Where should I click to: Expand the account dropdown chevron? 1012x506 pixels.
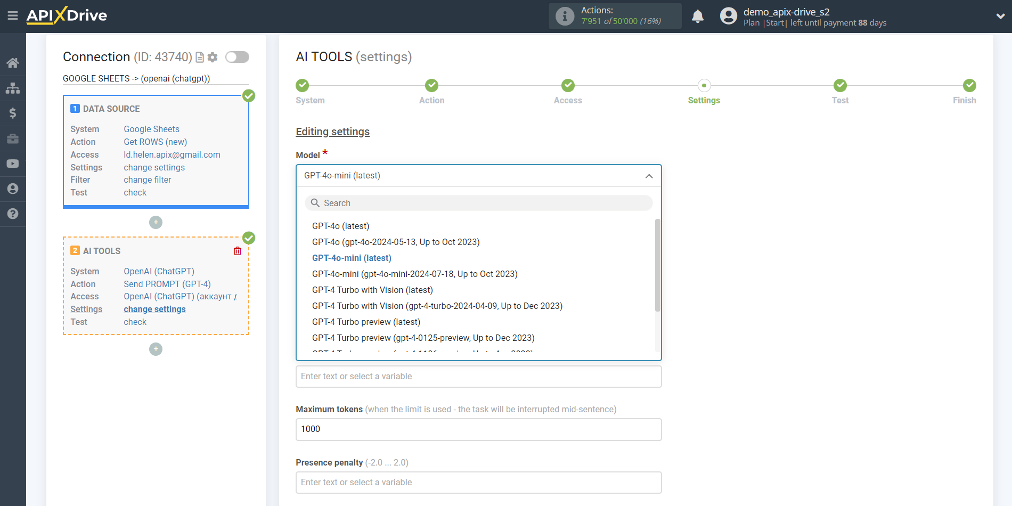click(x=1000, y=16)
